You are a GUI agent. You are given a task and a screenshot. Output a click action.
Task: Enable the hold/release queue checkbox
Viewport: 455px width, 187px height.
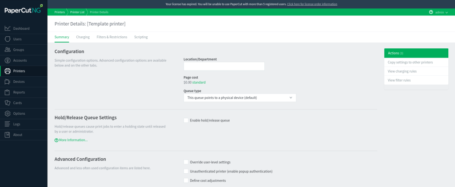(x=186, y=120)
